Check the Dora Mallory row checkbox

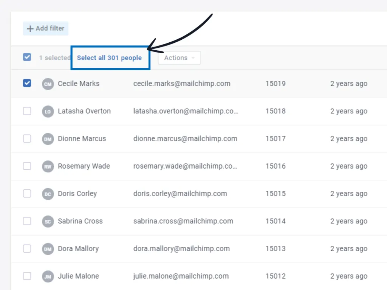click(x=27, y=248)
